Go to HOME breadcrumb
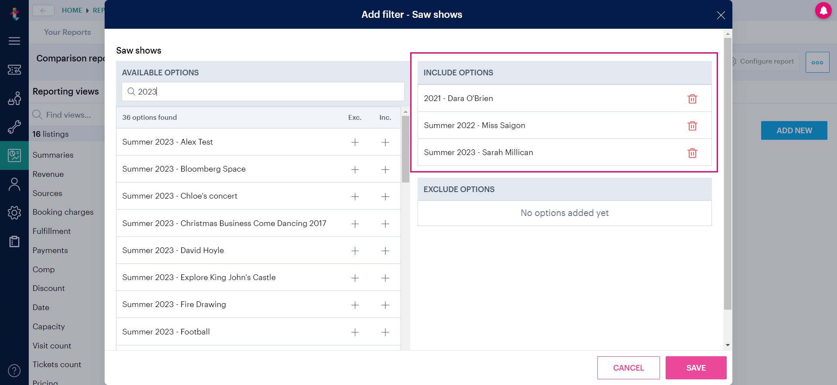The height and width of the screenshot is (385, 837). coord(72,10)
